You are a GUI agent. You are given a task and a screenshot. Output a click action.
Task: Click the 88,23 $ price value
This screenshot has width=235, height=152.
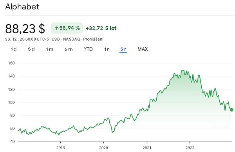[x=25, y=29]
